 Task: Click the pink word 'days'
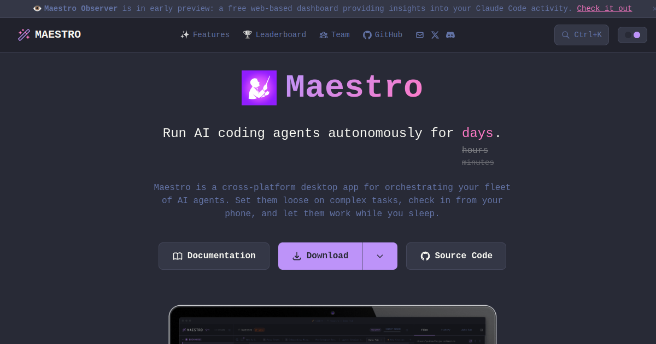click(x=478, y=133)
